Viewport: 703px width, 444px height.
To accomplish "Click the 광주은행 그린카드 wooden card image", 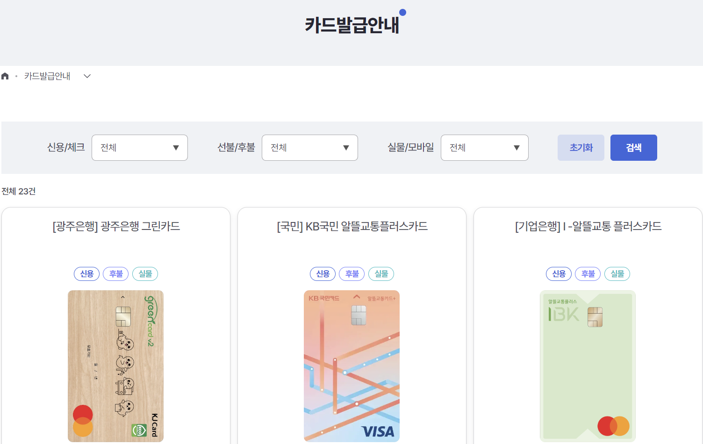I will coord(115,366).
